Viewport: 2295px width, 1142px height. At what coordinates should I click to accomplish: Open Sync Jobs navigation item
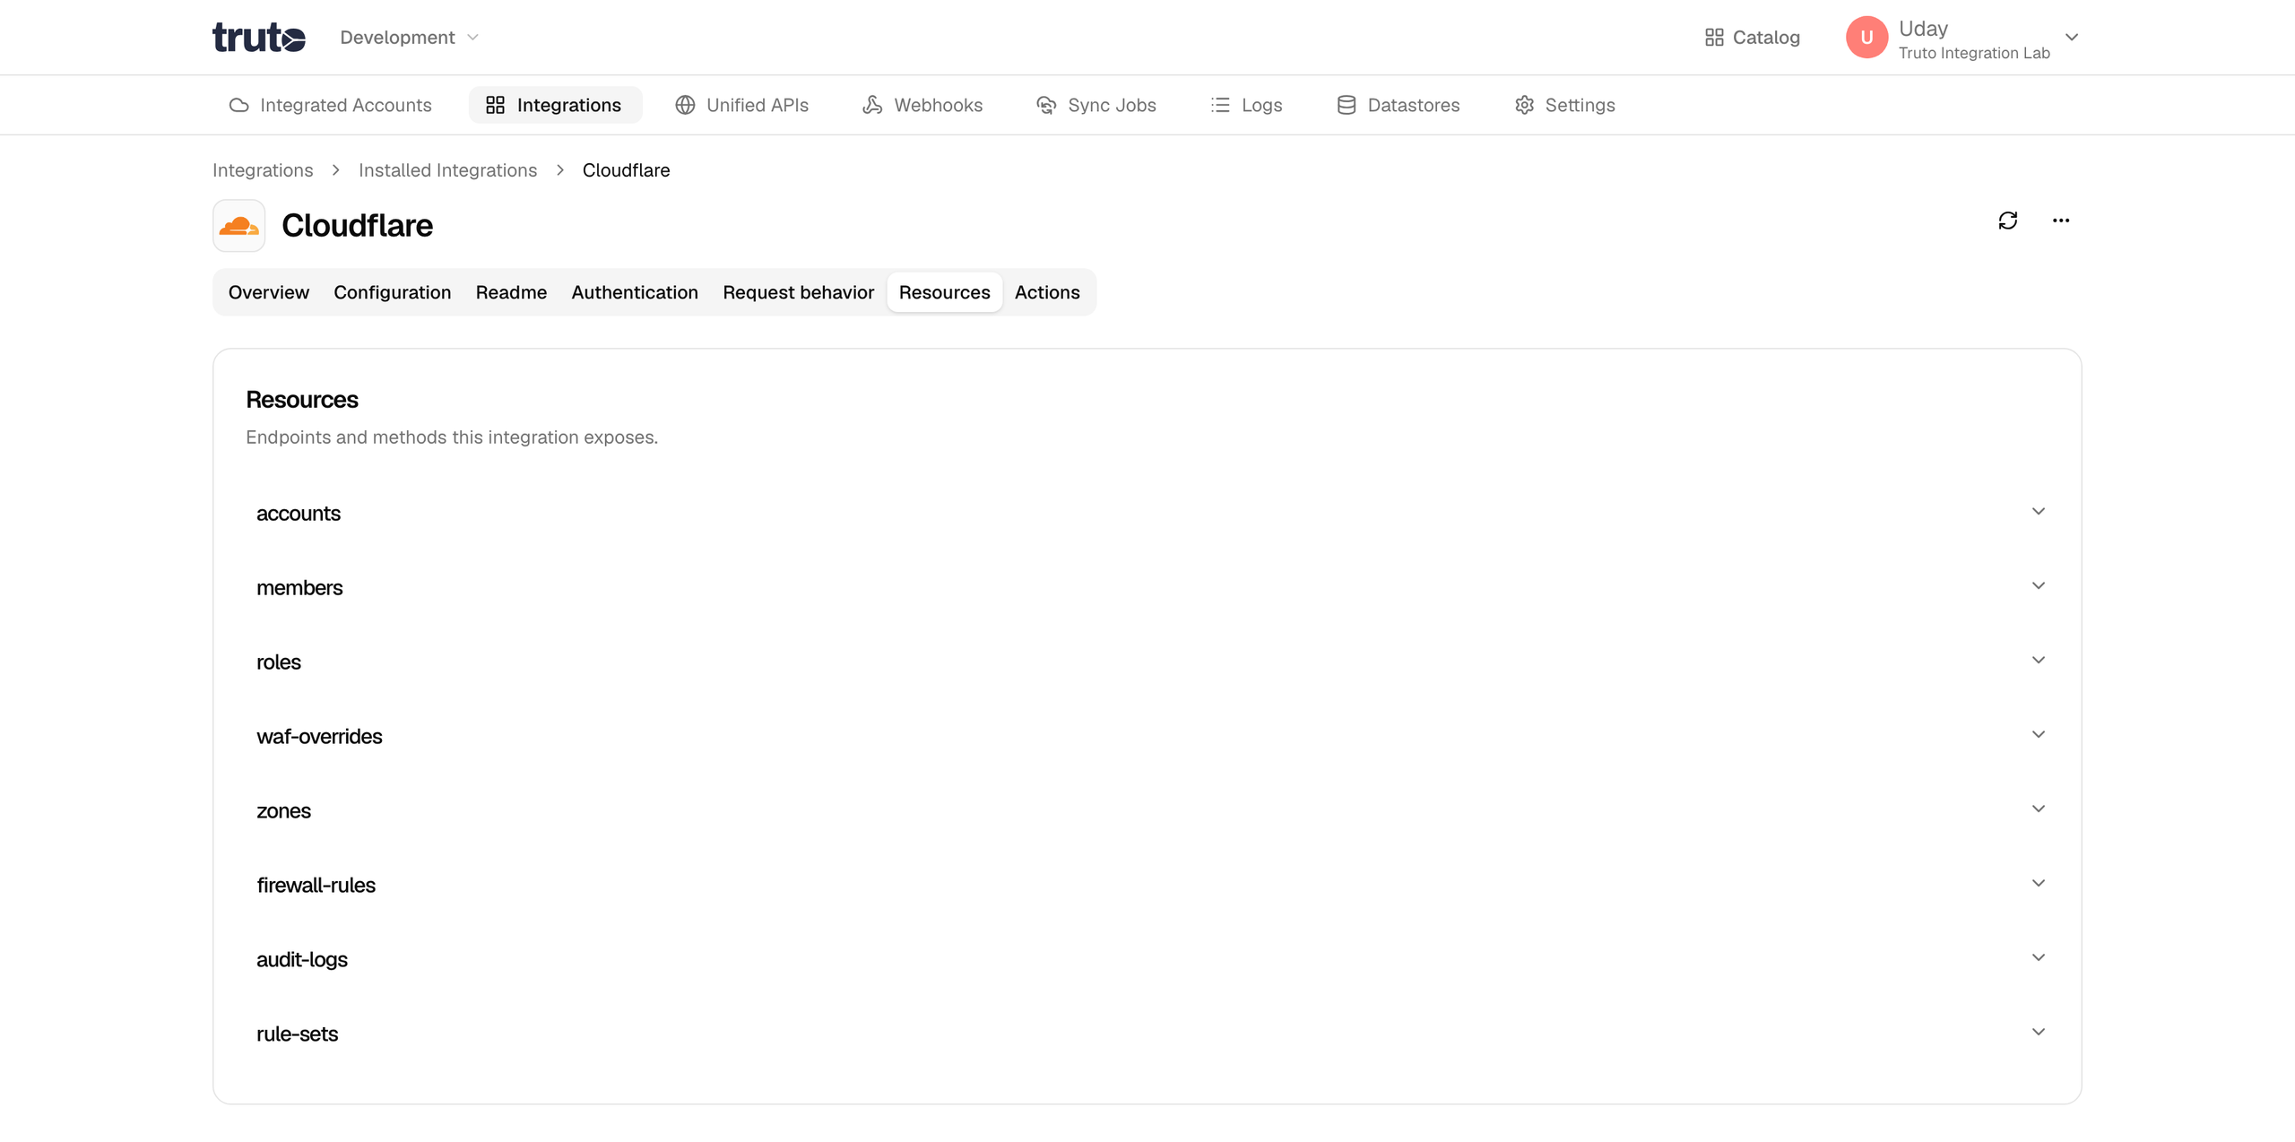1096,105
